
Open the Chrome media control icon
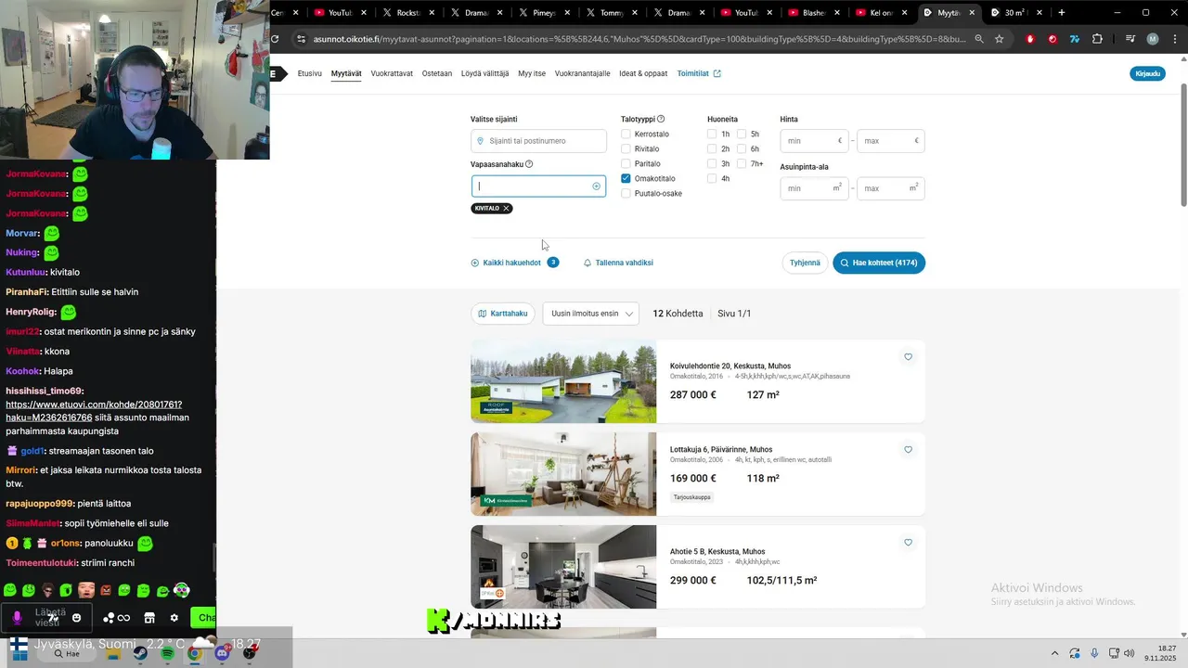tap(1130, 39)
